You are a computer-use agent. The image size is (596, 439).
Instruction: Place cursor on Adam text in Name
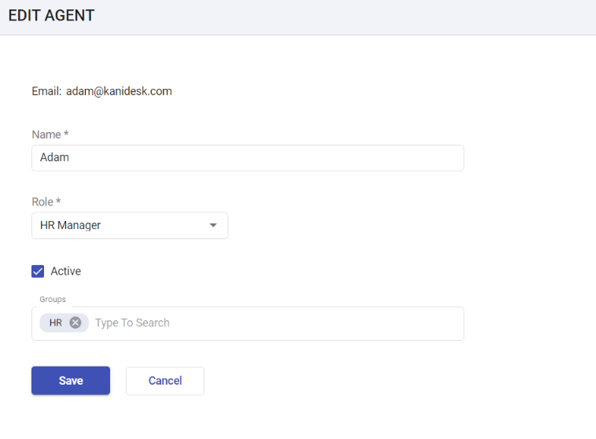(x=55, y=157)
